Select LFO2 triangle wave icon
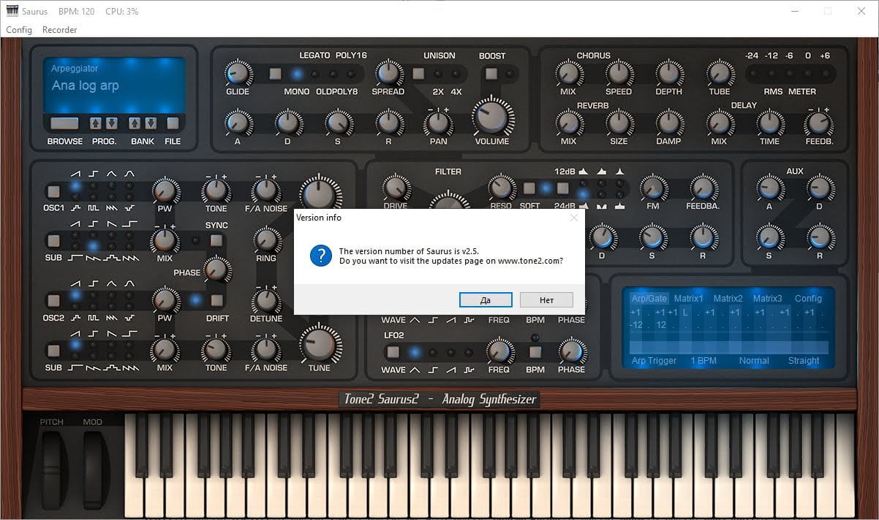Screen dimensions: 879x520 tap(415, 370)
